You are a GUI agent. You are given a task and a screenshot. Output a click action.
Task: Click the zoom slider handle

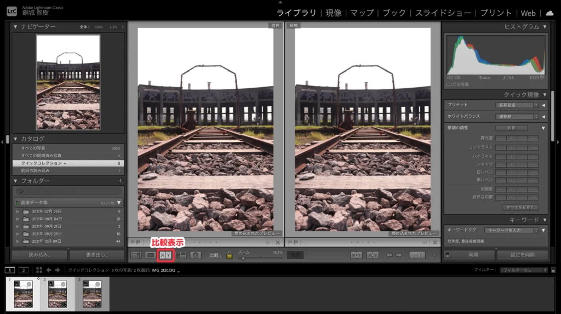[x=243, y=258]
